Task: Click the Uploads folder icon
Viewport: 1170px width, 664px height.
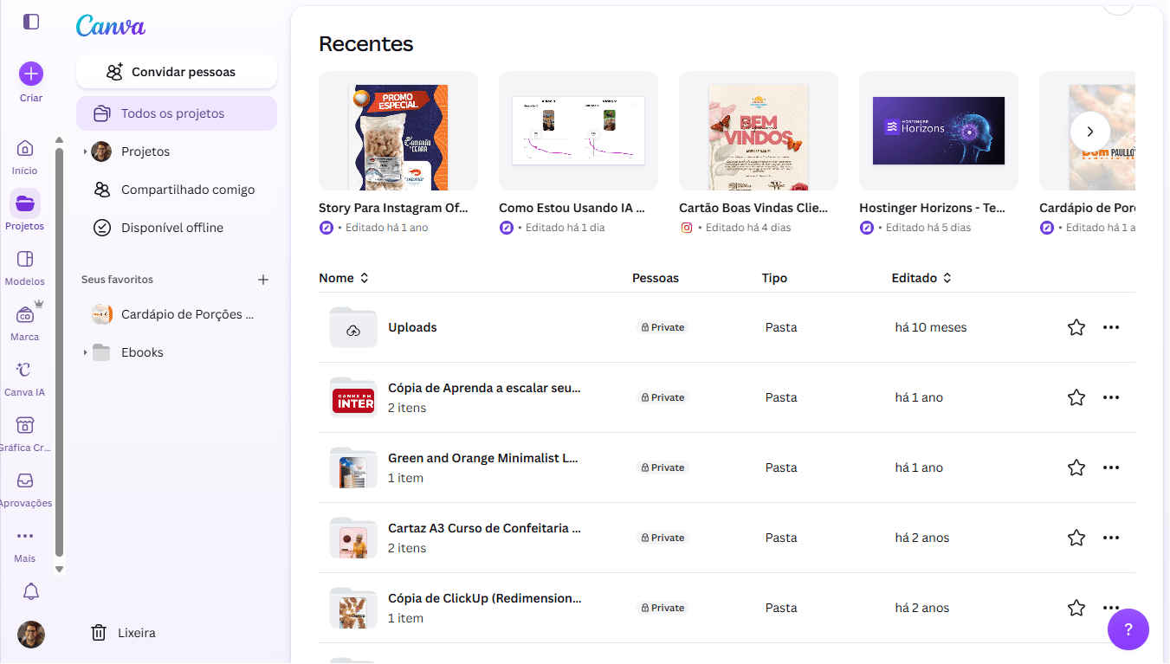Action: click(x=353, y=327)
